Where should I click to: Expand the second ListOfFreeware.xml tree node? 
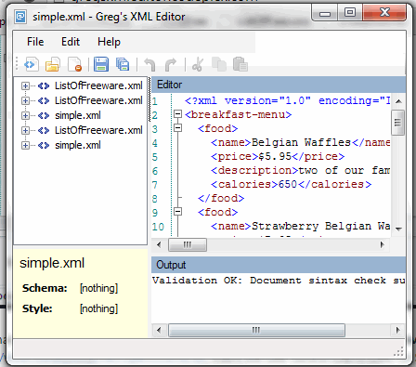click(x=25, y=100)
